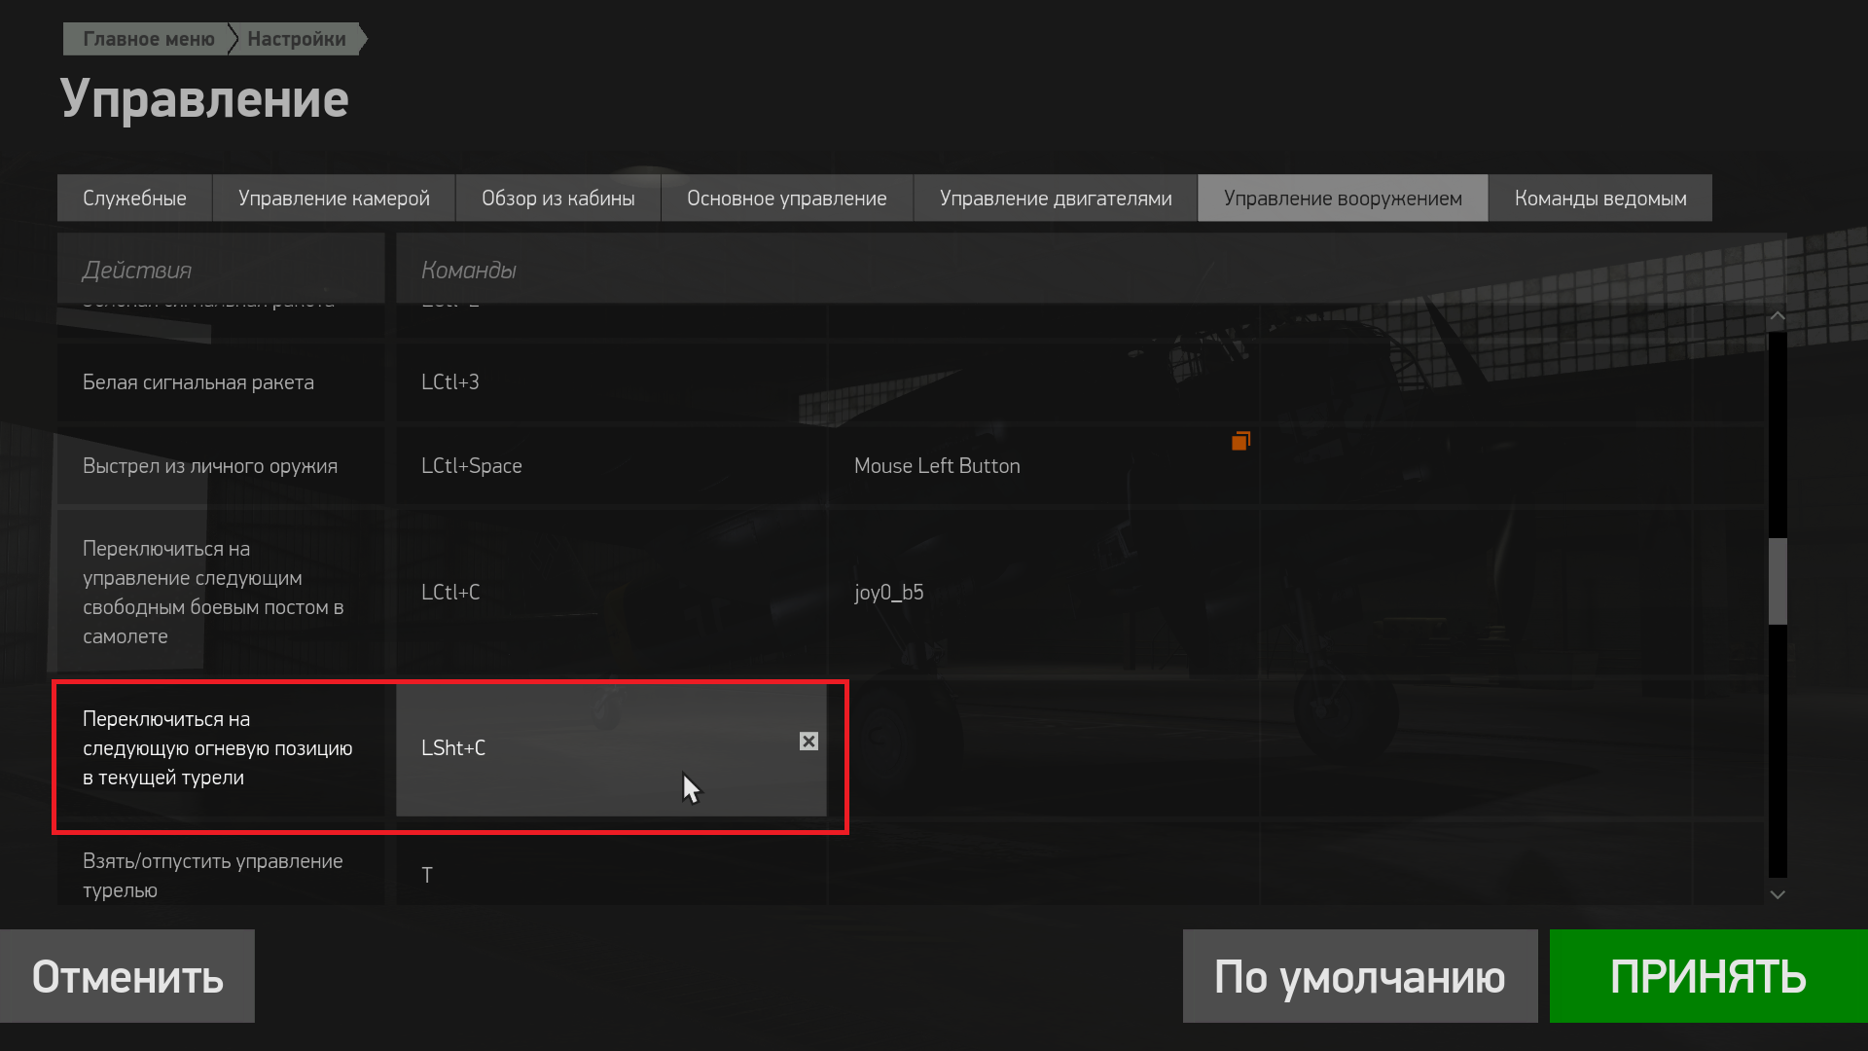Select Переключиться на следующую огневую позицию action
This screenshot has width=1868, height=1051.
pyautogui.click(x=221, y=748)
